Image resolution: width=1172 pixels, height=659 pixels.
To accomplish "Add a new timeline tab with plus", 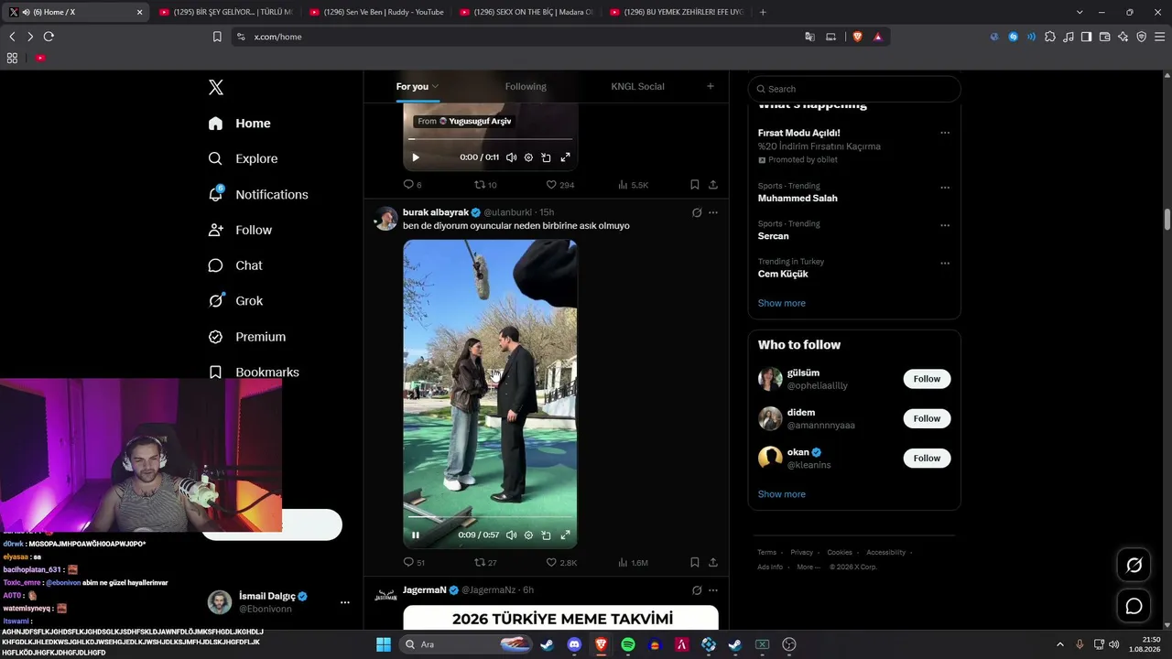I will pos(711,87).
